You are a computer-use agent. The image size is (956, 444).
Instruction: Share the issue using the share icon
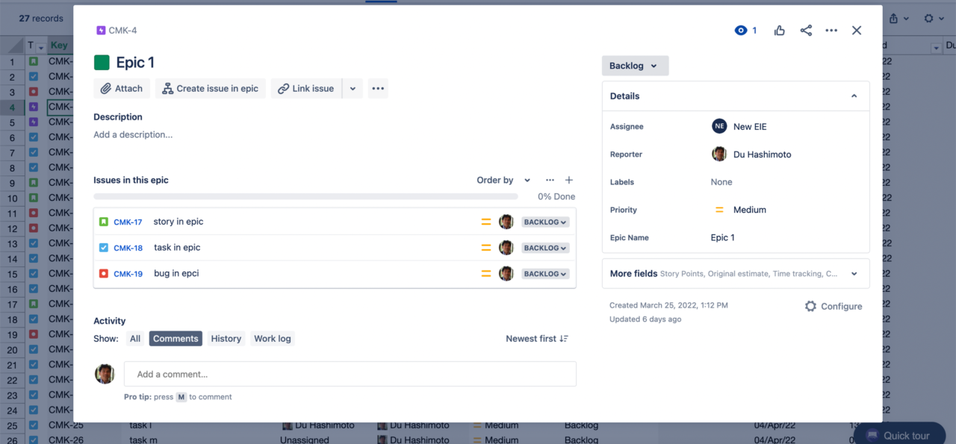(806, 31)
